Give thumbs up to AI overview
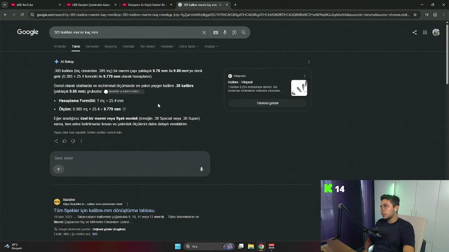Image resolution: width=449 pixels, height=252 pixels. coord(65,141)
